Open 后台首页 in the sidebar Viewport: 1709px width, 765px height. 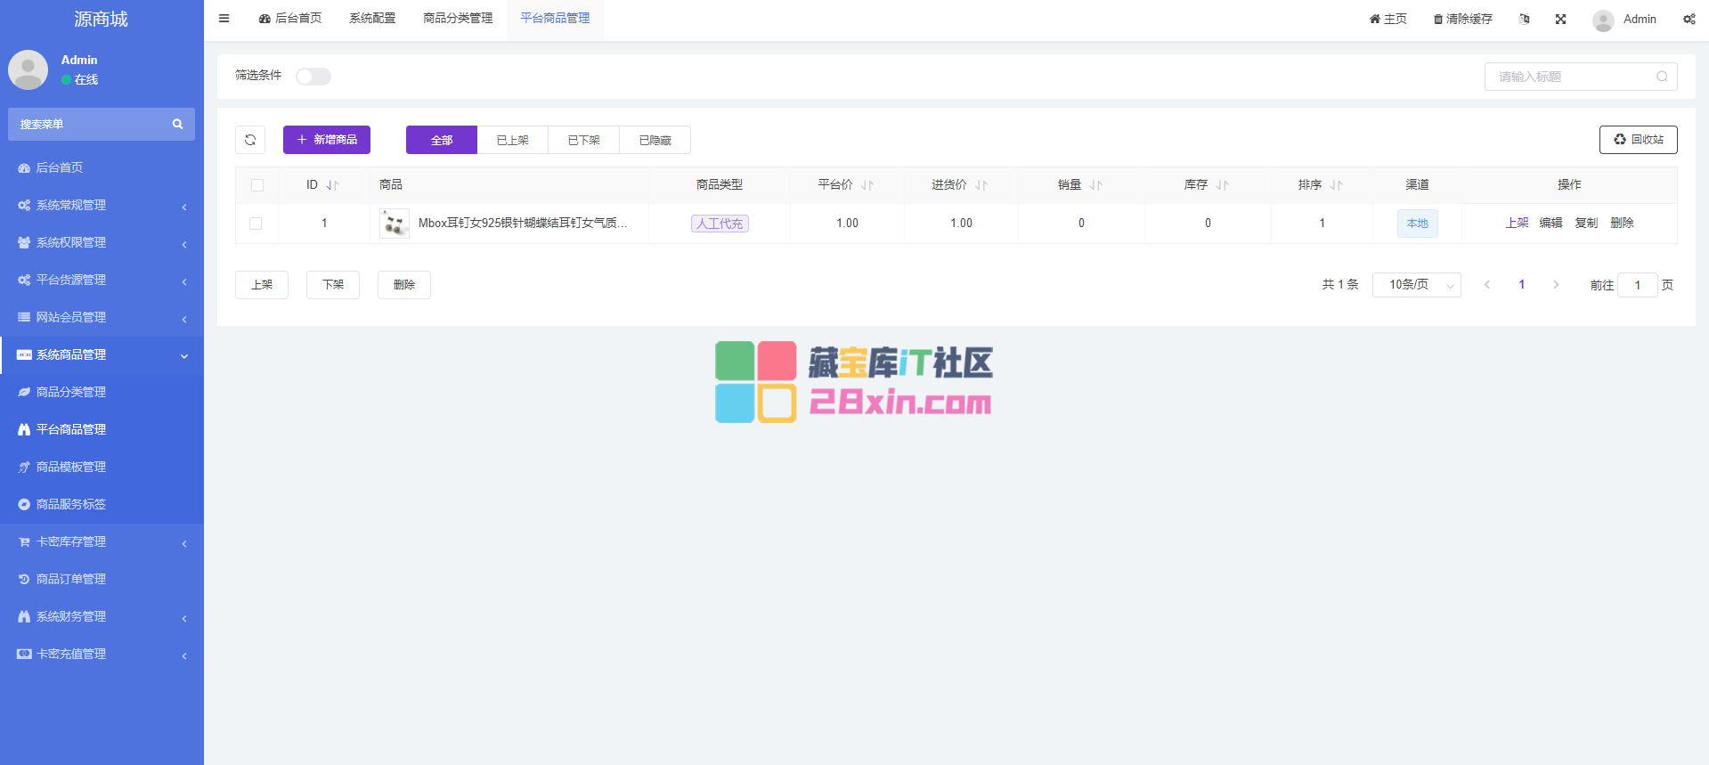(102, 167)
